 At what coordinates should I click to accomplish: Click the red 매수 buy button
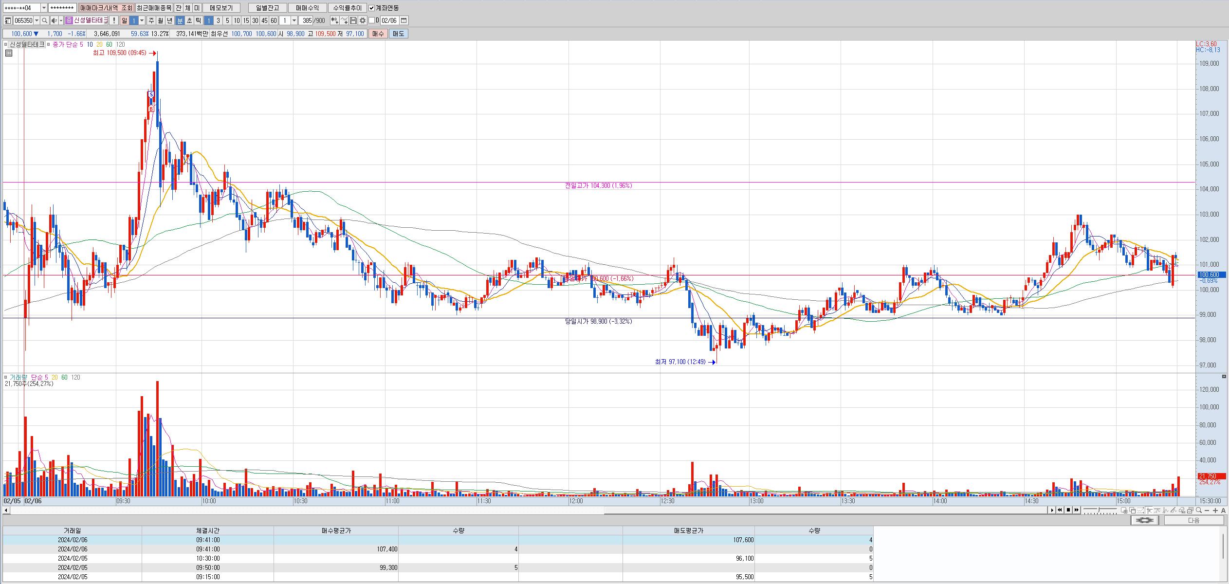tap(378, 34)
